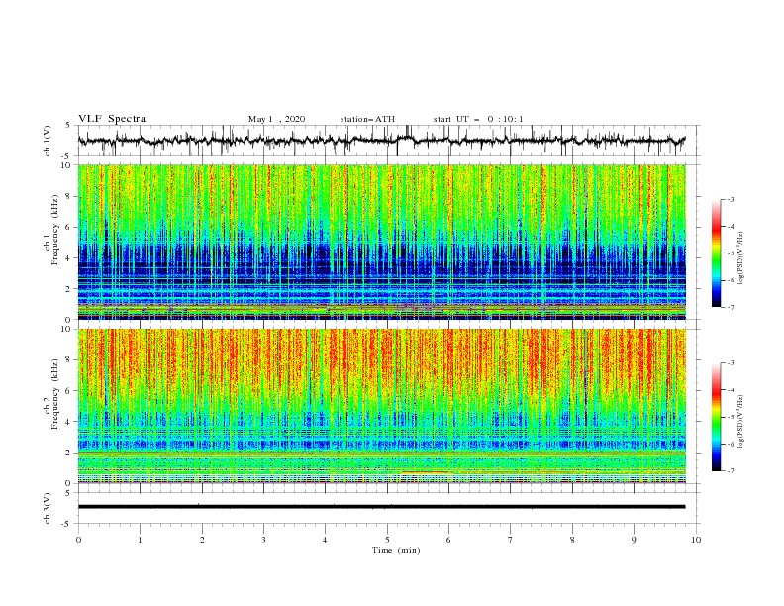Click the ch.2 color scale bar
This screenshot has width=784, height=606.
[717, 417]
